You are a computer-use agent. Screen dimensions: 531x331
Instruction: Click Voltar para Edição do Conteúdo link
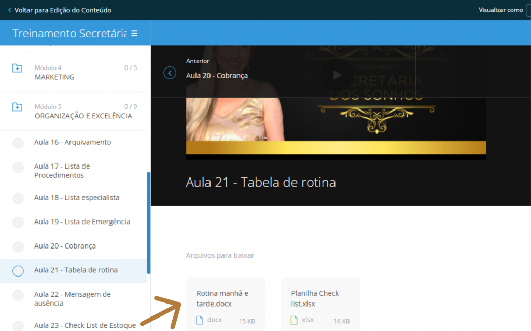point(63,10)
